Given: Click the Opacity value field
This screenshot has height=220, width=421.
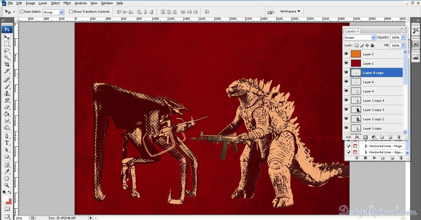Looking at the screenshot, I should 395,37.
